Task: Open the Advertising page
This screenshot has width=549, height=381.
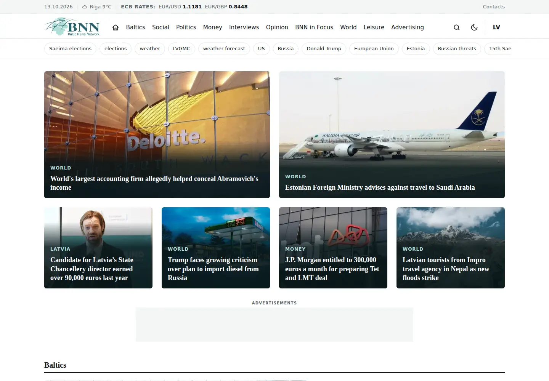Action: (408, 27)
